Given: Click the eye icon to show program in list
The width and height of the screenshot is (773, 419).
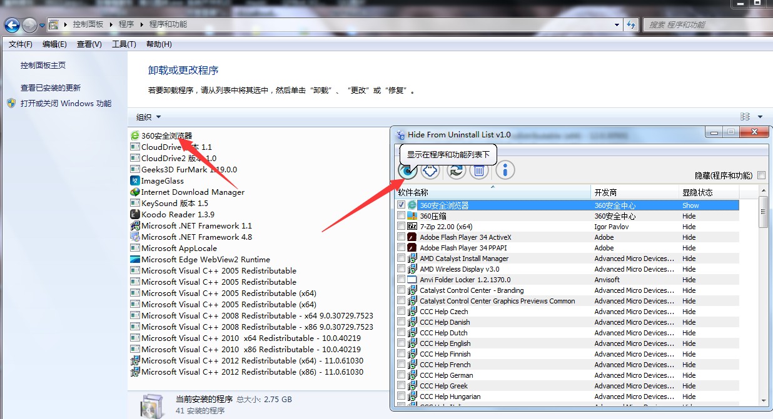Looking at the screenshot, I should (x=408, y=170).
